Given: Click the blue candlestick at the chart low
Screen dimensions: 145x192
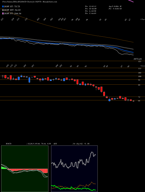Looking at the screenshot, I should [x=110, y=100].
